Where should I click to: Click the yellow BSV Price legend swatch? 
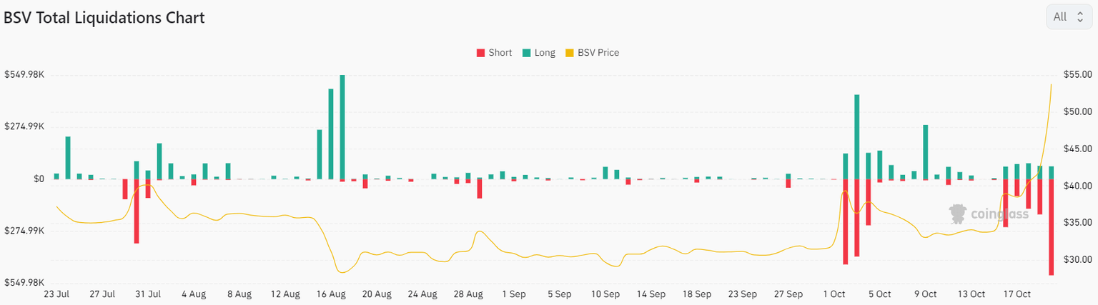coord(570,53)
